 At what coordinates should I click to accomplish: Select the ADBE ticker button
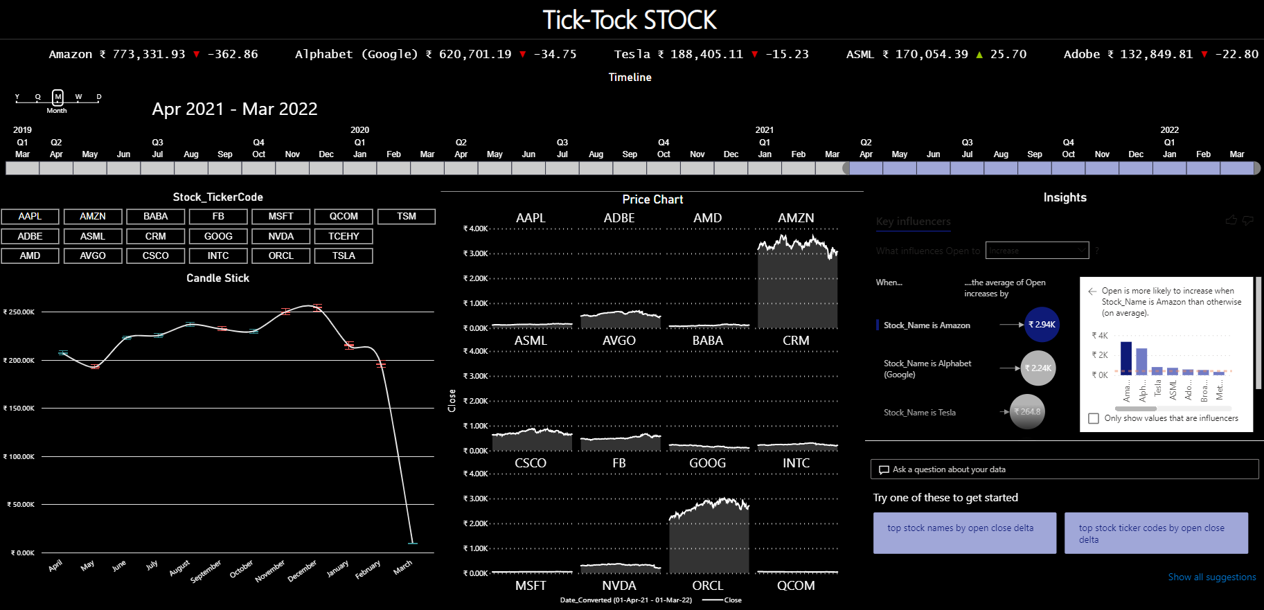[x=30, y=236]
